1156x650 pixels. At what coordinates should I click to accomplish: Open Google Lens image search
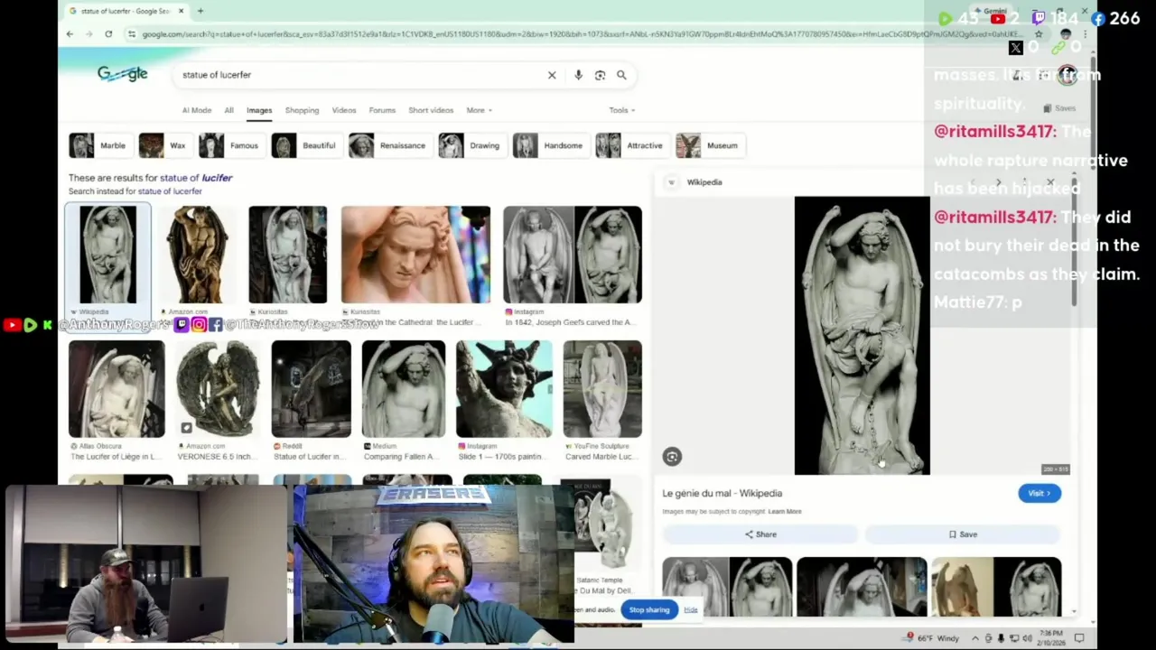(600, 75)
